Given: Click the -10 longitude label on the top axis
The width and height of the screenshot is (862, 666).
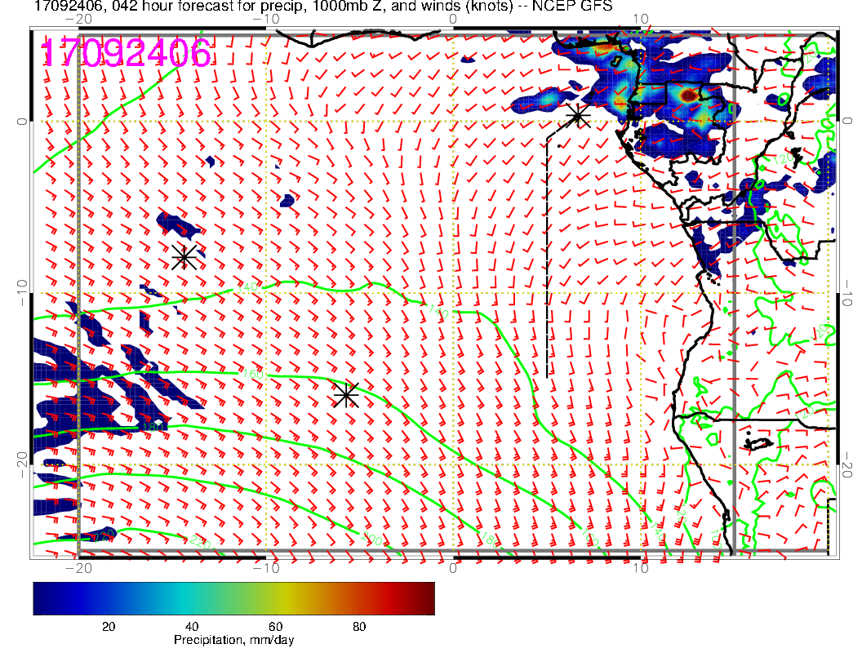Looking at the screenshot, I should pyautogui.click(x=266, y=19).
